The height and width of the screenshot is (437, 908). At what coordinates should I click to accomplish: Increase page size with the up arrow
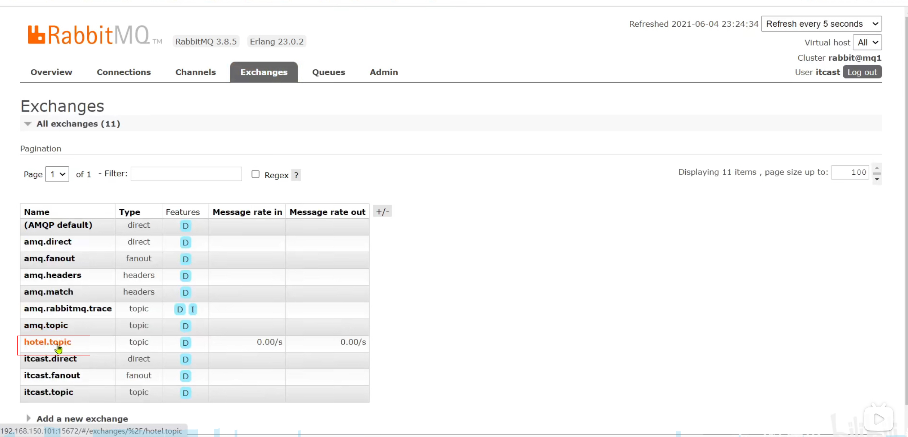coord(877,168)
